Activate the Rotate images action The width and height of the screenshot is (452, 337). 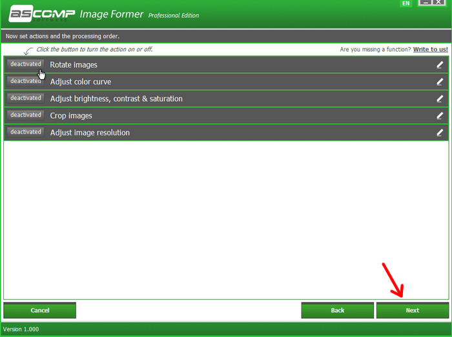pyautogui.click(x=26, y=64)
